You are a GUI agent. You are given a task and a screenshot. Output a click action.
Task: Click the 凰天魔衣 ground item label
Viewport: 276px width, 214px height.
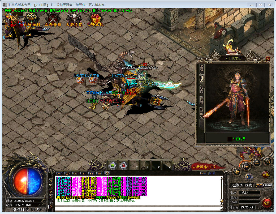tap(106, 92)
